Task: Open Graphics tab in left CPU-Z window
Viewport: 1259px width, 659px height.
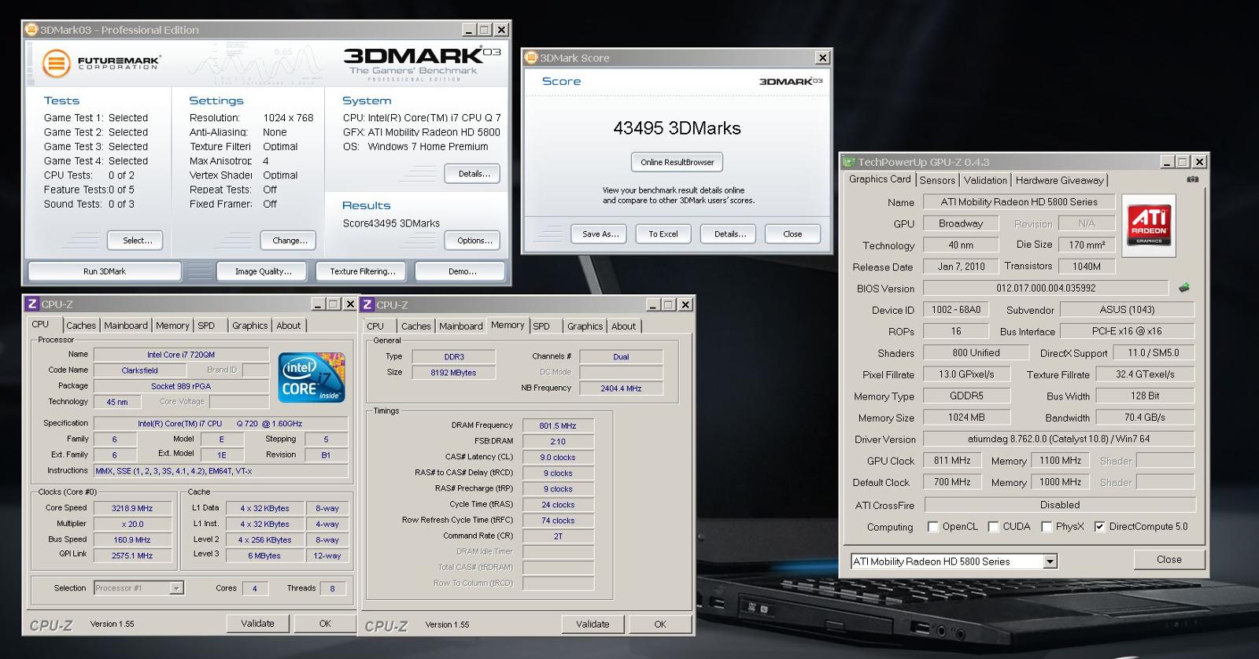Action: pyautogui.click(x=250, y=326)
